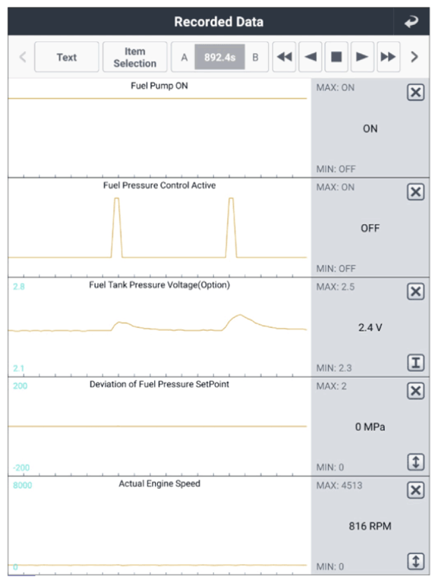
Task: Remove the Fuel Pressure Control Active graph
Action: click(x=416, y=192)
